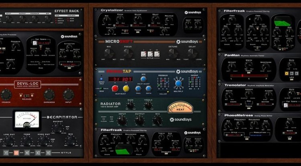Click the Radiator Heat meter

pyautogui.click(x=180, y=107)
